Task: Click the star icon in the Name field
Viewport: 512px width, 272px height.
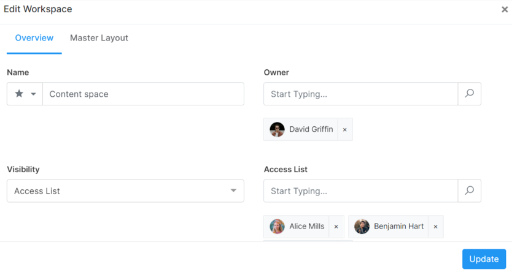Action: click(19, 94)
